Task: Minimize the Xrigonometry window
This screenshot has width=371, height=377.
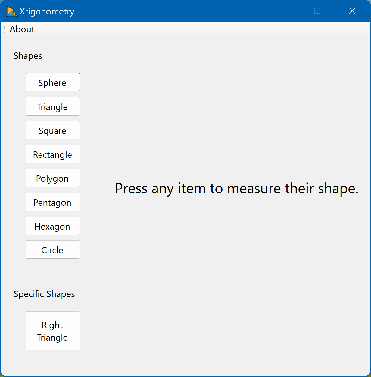Action: pyautogui.click(x=282, y=11)
